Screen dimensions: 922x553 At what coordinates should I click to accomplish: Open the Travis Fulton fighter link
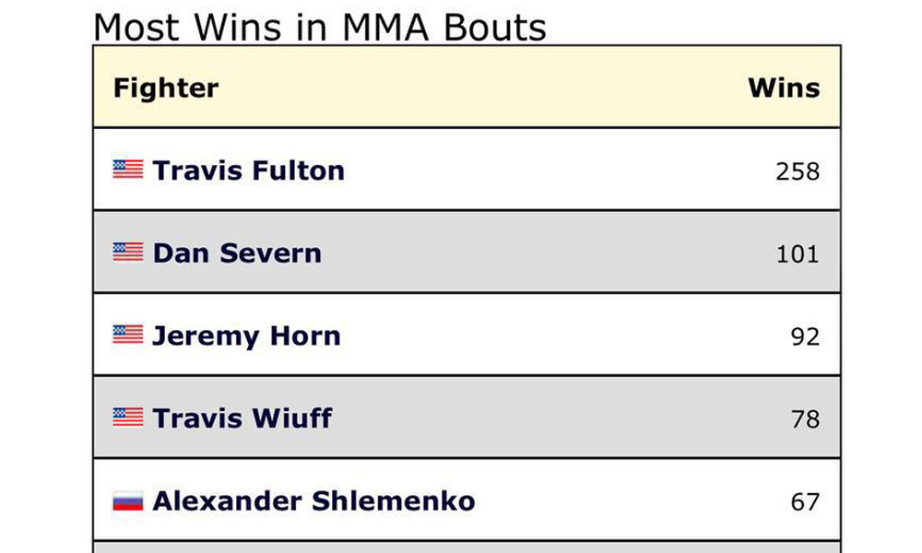pyautogui.click(x=249, y=171)
